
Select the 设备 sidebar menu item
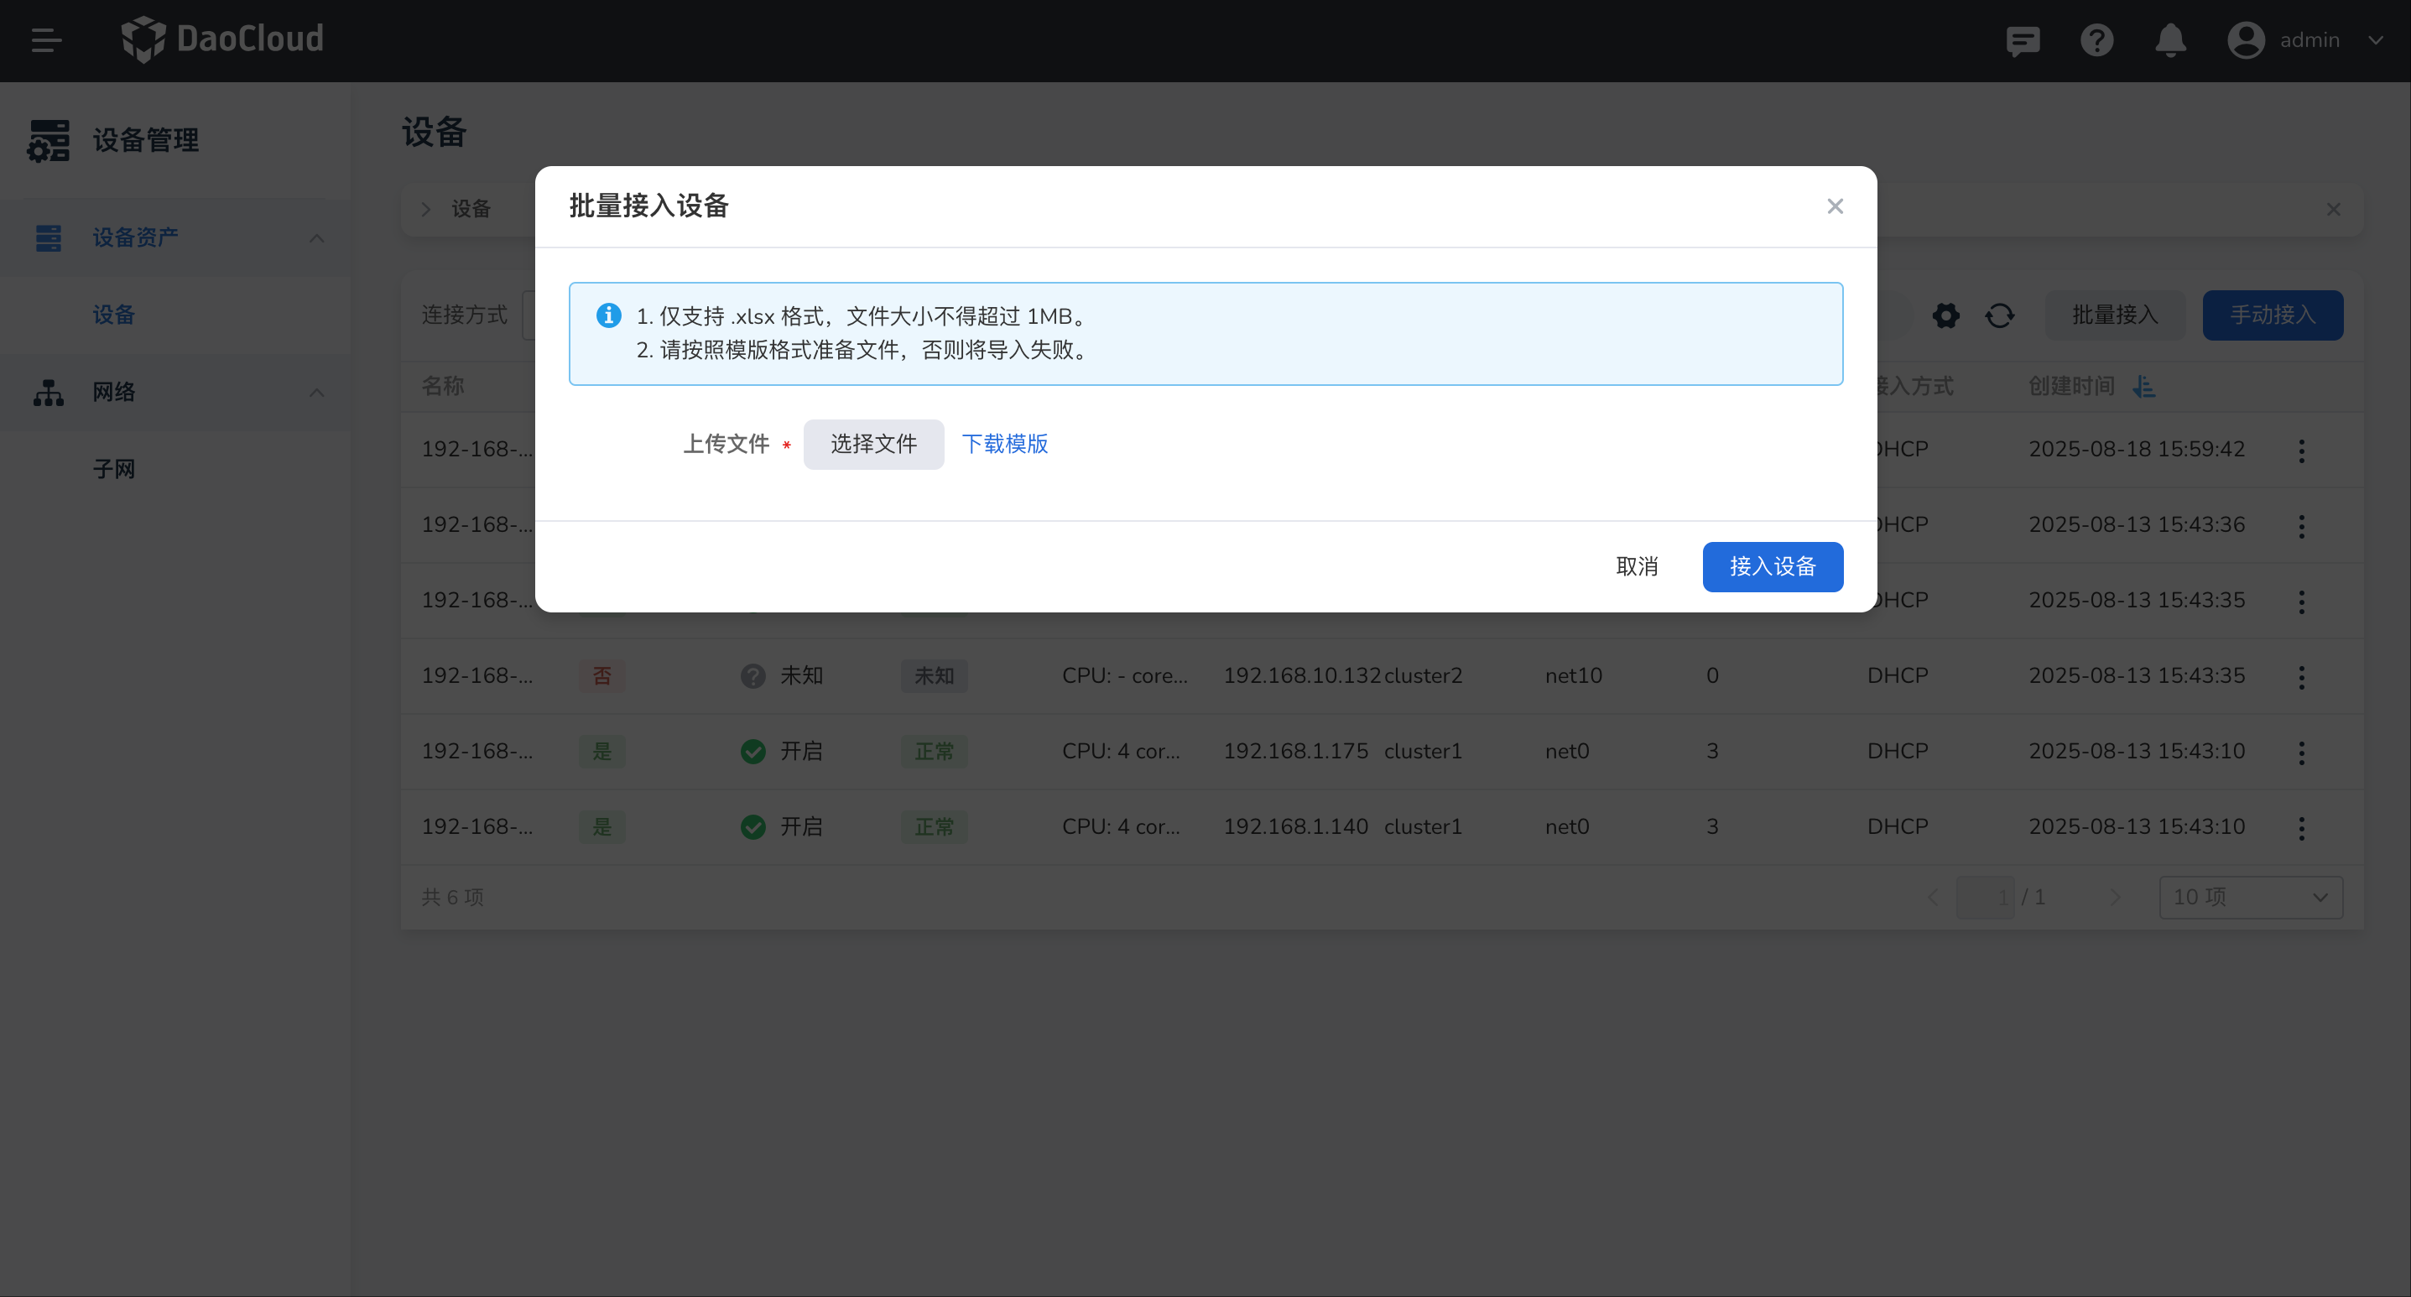[114, 315]
